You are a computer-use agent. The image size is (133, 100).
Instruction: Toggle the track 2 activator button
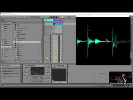click(x=56, y=58)
